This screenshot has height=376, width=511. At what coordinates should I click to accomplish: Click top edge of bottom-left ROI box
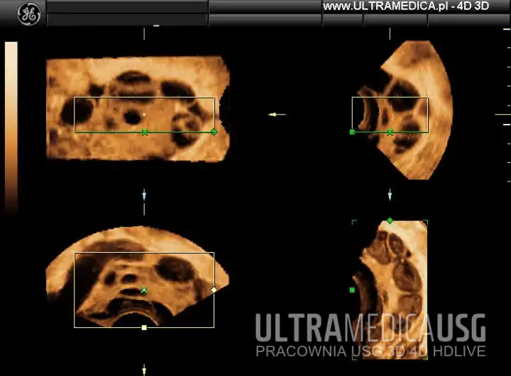[x=144, y=252]
